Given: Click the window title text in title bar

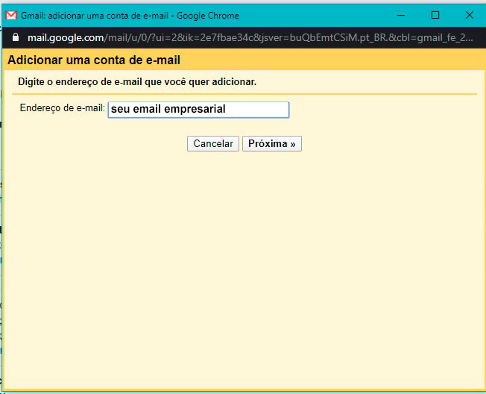Looking at the screenshot, I should [x=130, y=16].
